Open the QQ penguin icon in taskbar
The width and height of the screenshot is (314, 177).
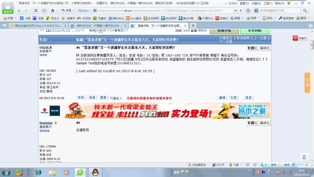[x=95, y=172]
